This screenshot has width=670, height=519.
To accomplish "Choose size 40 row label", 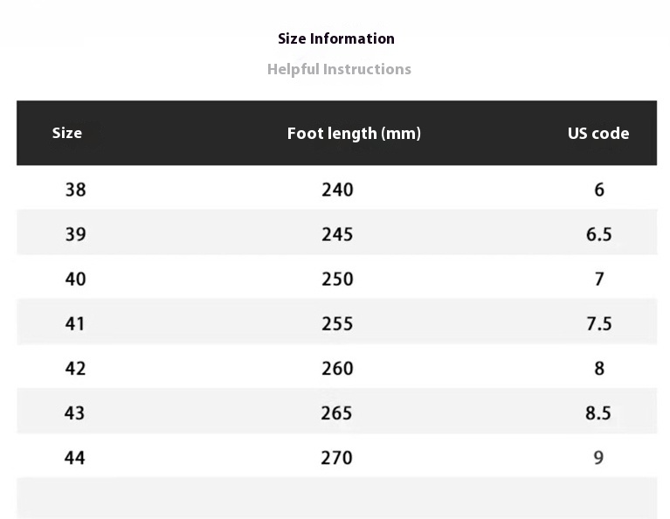I will click(x=76, y=280).
